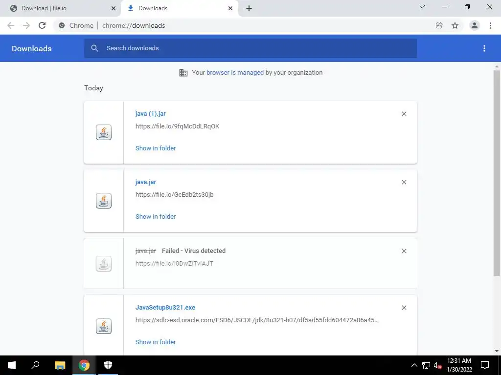
Task: Go forward with the forward arrow
Action: (26, 25)
